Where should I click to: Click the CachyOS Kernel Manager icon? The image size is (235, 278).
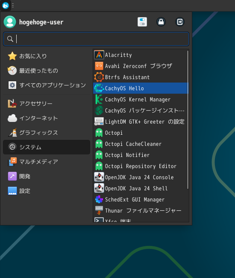[99, 99]
